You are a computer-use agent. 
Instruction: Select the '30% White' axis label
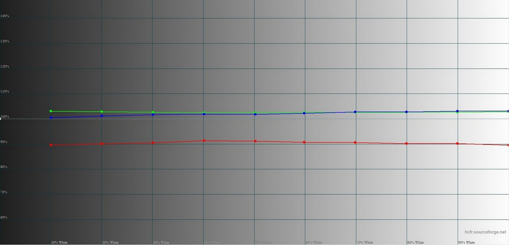click(x=161, y=242)
